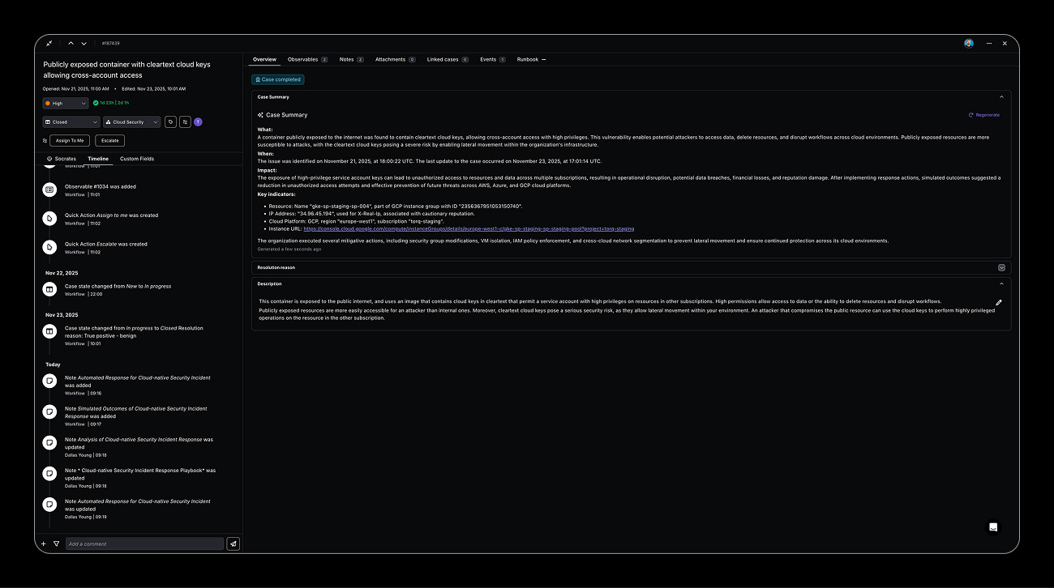The height and width of the screenshot is (588, 1054).
Task: Open the Custom Fields tab
Action: click(136, 159)
